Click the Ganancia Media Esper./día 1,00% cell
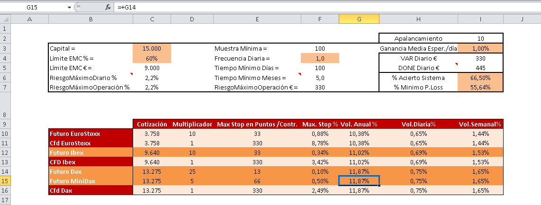 480,49
